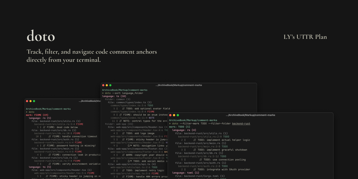Select 'language: toml (1)' in right terminal
Viewport: 358px width, 179px height.
pyautogui.click(x=186, y=173)
